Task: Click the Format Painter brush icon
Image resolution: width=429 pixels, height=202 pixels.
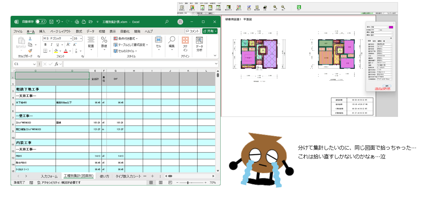Action: [30, 51]
